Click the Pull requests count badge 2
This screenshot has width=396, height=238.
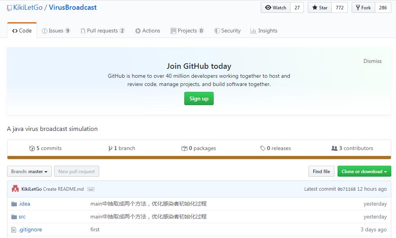122,31
